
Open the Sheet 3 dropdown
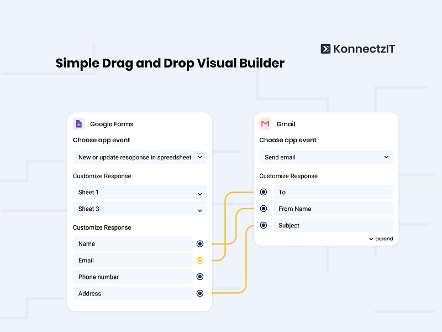[140, 209]
